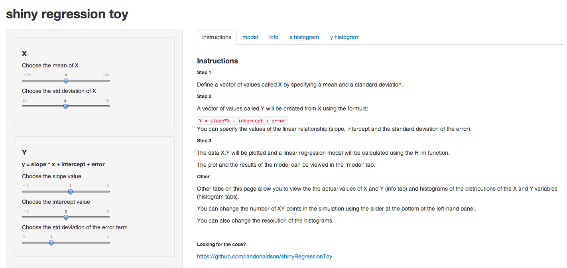The height and width of the screenshot is (268, 567).
Task: Click the 'Choose the slope value' label
Action: [51, 176]
